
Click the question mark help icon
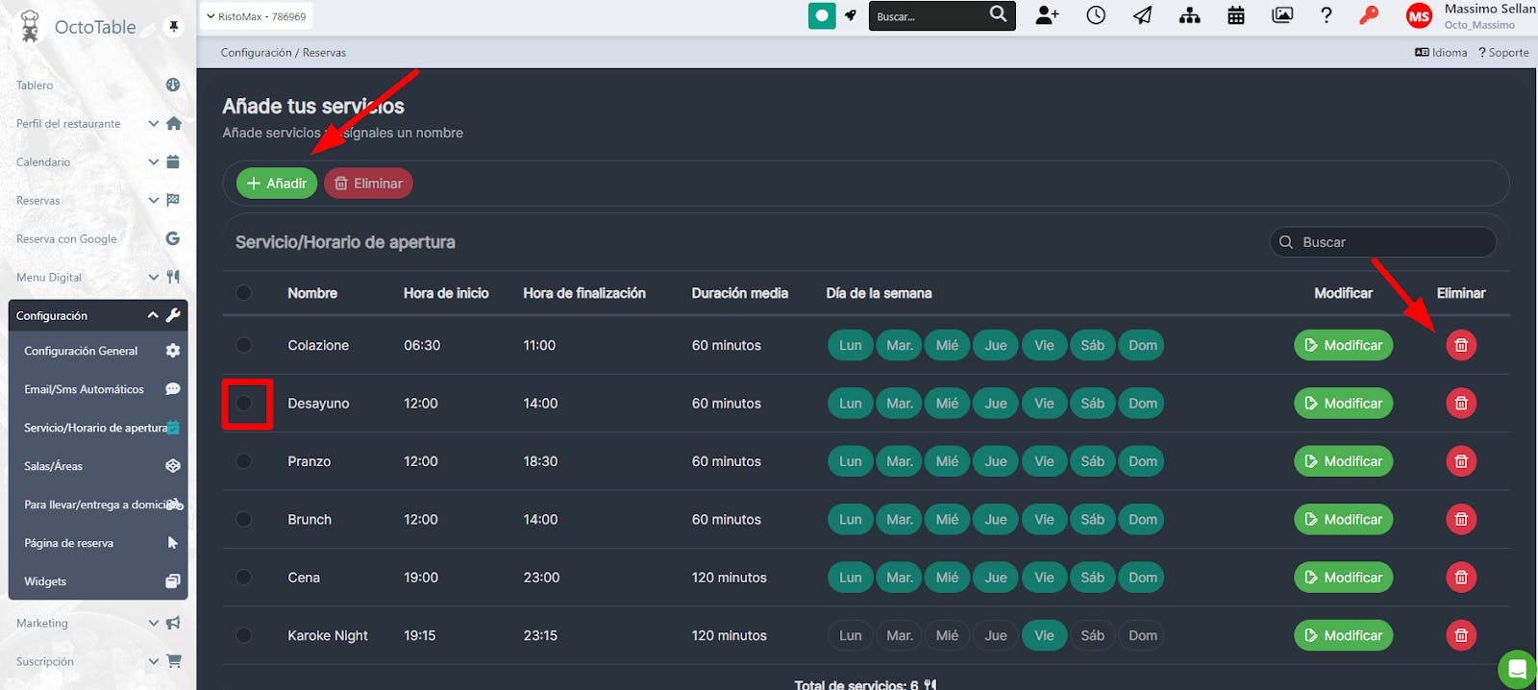point(1327,15)
